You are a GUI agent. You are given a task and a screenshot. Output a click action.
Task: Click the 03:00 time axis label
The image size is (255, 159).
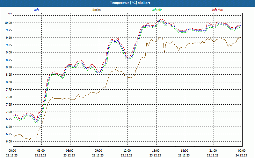pyautogui.click(x=41, y=151)
